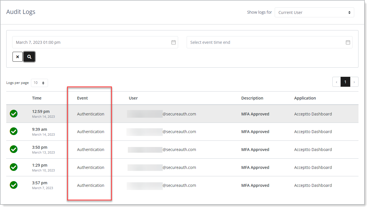
Task: Click Acceptto Dashboard in the 3:50 pm row
Action: [x=313, y=150]
